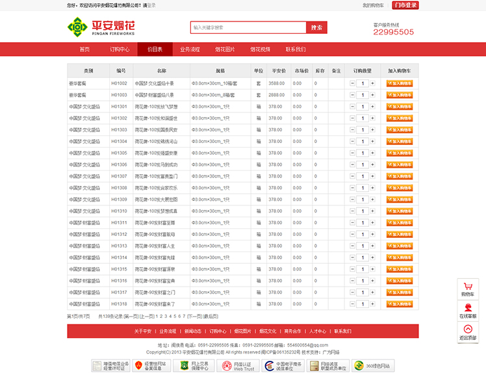Click the 网上交易保障中心 badge
Viewport: 486px width, 379px height.
(195, 366)
